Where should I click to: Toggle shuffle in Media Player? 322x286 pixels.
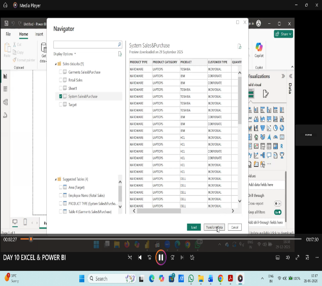click(130, 258)
